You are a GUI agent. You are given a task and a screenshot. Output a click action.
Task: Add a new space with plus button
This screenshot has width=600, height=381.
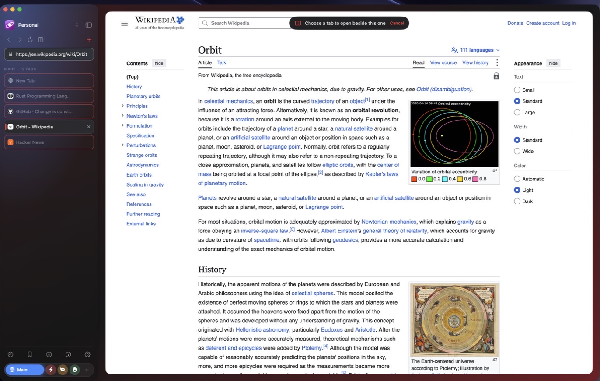click(87, 370)
